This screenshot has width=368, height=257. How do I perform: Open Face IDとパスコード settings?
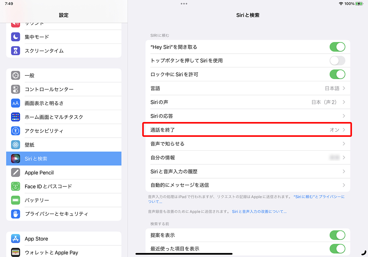pos(64,186)
